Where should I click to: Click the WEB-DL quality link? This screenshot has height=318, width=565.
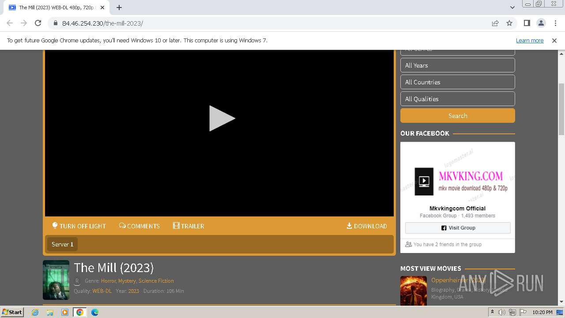[102, 291]
